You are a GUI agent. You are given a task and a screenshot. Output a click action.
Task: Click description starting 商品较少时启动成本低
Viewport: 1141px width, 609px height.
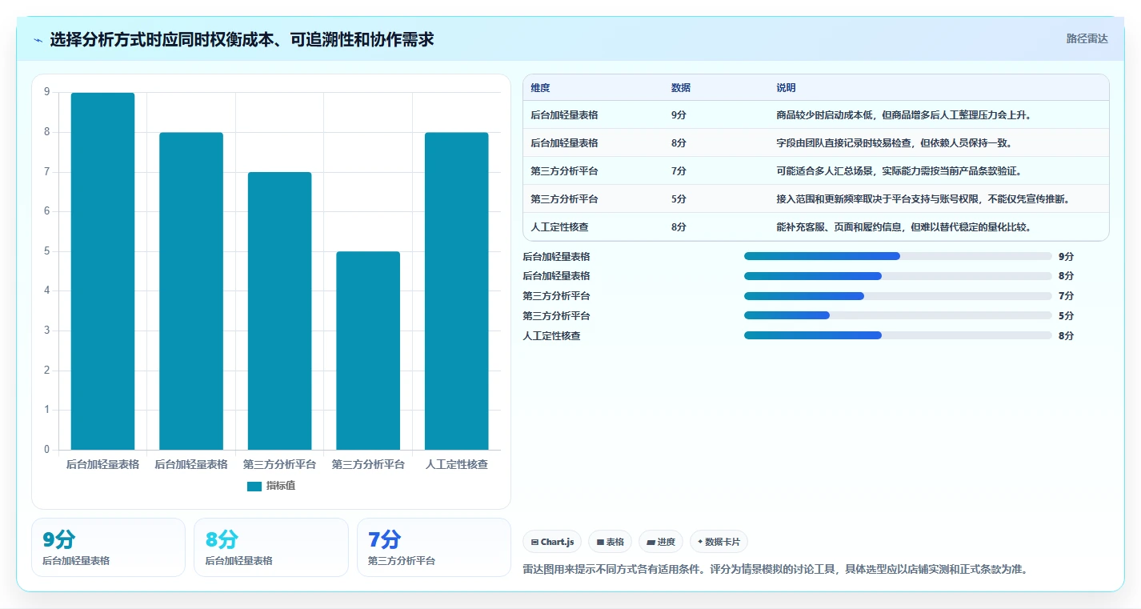point(903,115)
